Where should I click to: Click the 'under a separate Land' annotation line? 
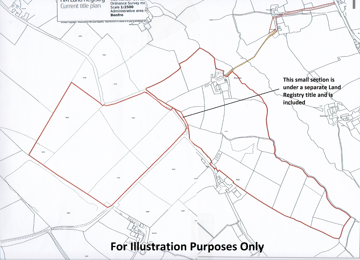click(x=312, y=88)
